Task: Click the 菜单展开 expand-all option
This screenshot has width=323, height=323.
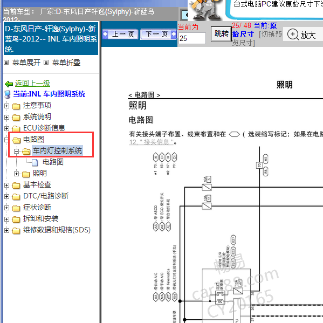Action: point(26,63)
